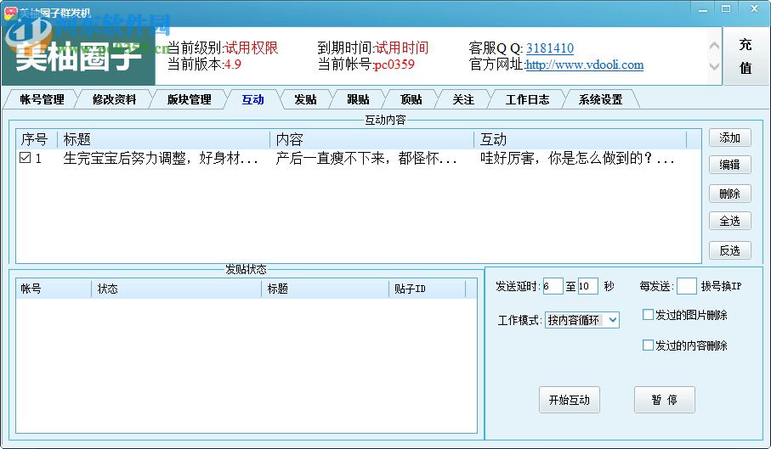Open the www.vdooli.com website link
The image size is (771, 449).
tap(585, 65)
